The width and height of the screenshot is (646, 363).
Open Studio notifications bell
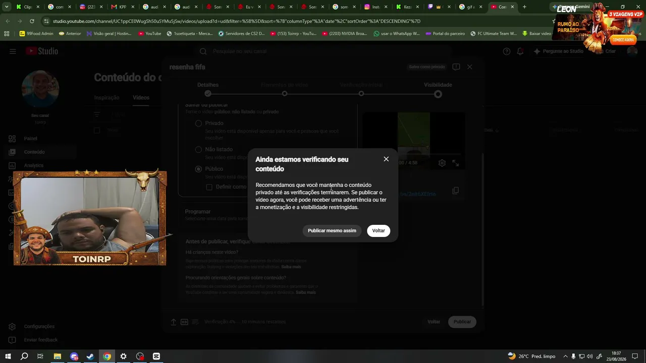coord(520,51)
